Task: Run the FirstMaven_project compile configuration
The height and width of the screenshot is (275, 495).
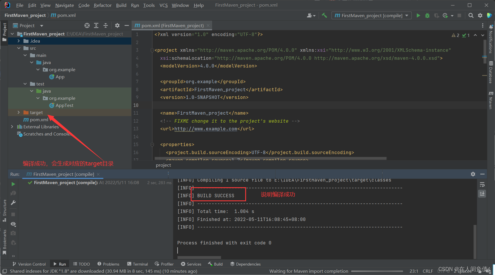Action: [418, 15]
